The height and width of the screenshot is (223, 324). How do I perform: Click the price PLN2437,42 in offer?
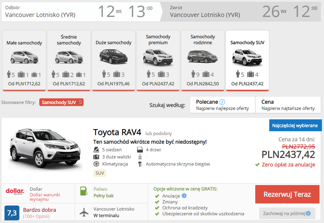click(288, 155)
